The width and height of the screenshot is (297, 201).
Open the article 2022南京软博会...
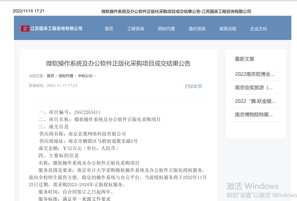(254, 74)
